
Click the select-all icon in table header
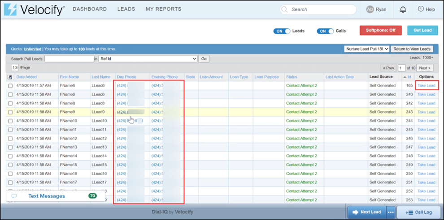(x=10, y=77)
